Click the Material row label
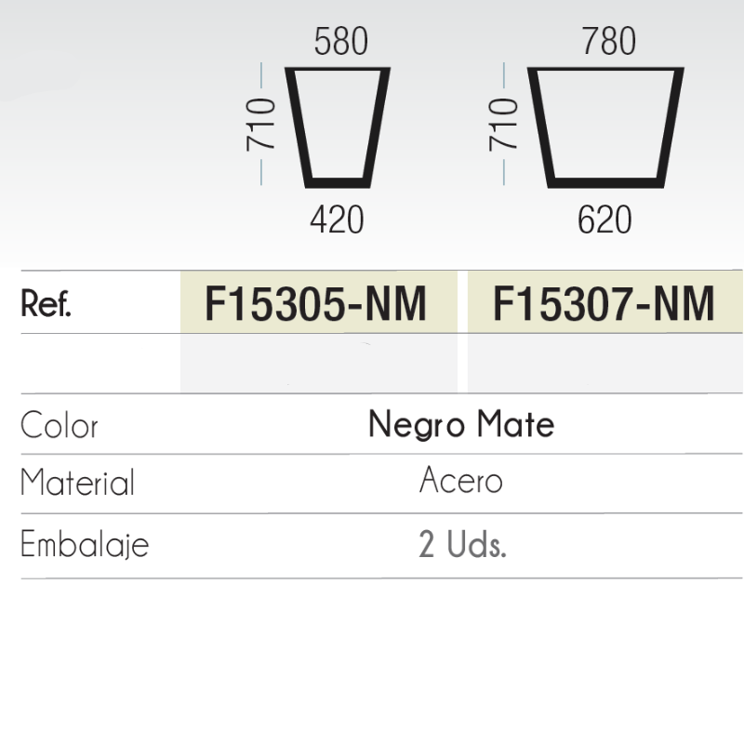The width and height of the screenshot is (744, 744). tap(77, 484)
